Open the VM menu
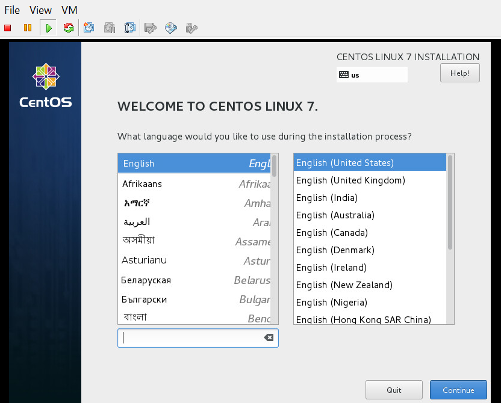This screenshot has width=501, height=403. pos(69,10)
